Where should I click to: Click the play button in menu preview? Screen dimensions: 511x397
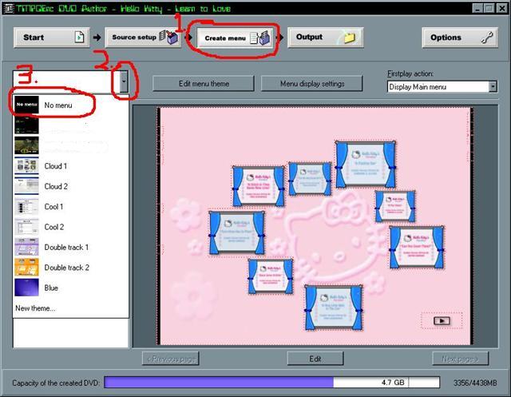[442, 321]
